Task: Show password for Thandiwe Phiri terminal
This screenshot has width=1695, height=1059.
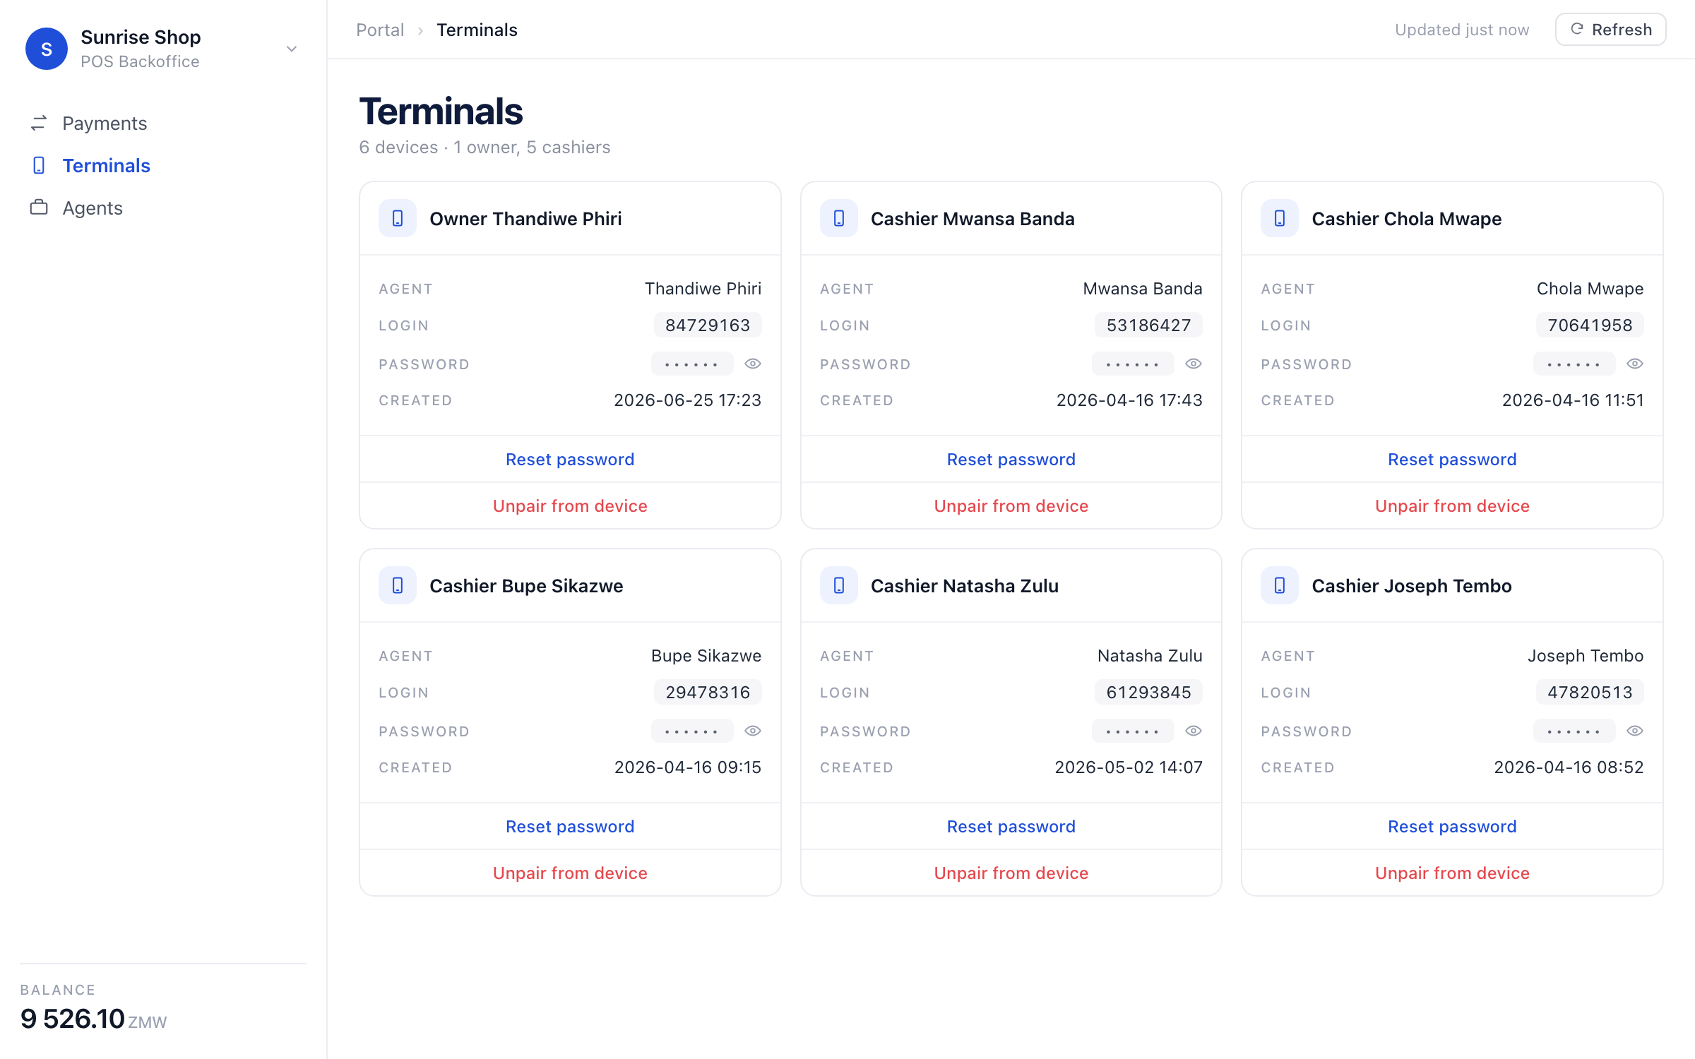Action: pyautogui.click(x=753, y=364)
